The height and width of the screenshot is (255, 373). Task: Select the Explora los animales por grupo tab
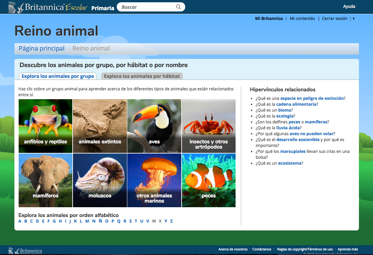click(x=58, y=76)
